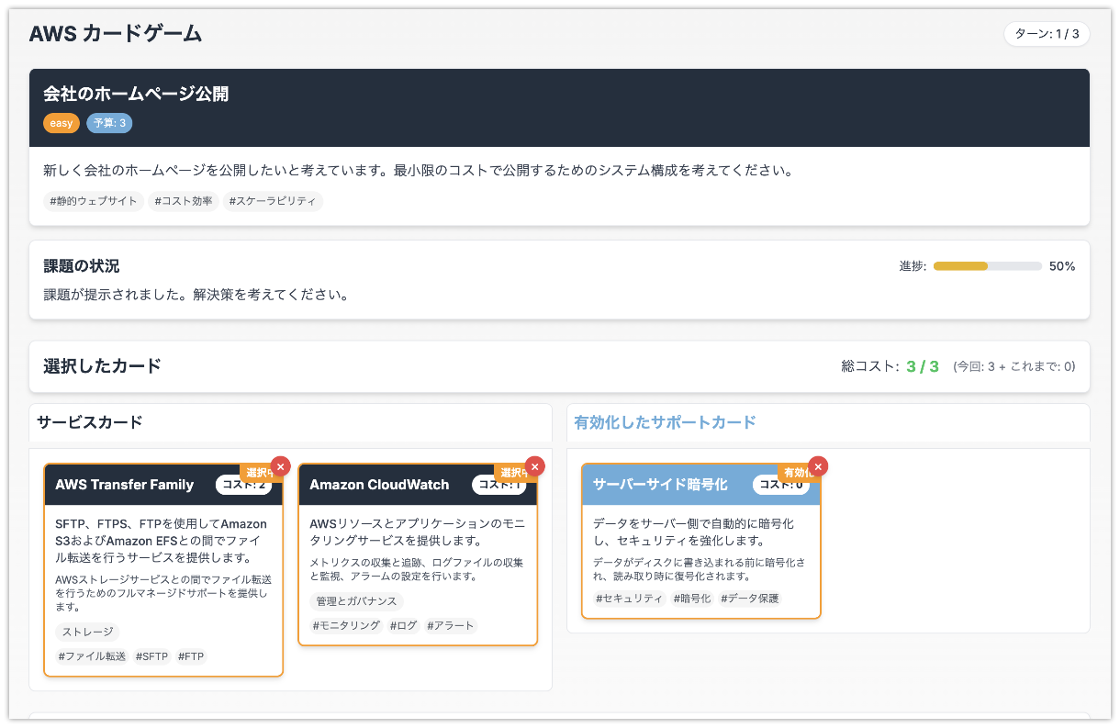This screenshot has height=728, width=1120.
Task: Click the #データ保護 tag
Action: [750, 599]
